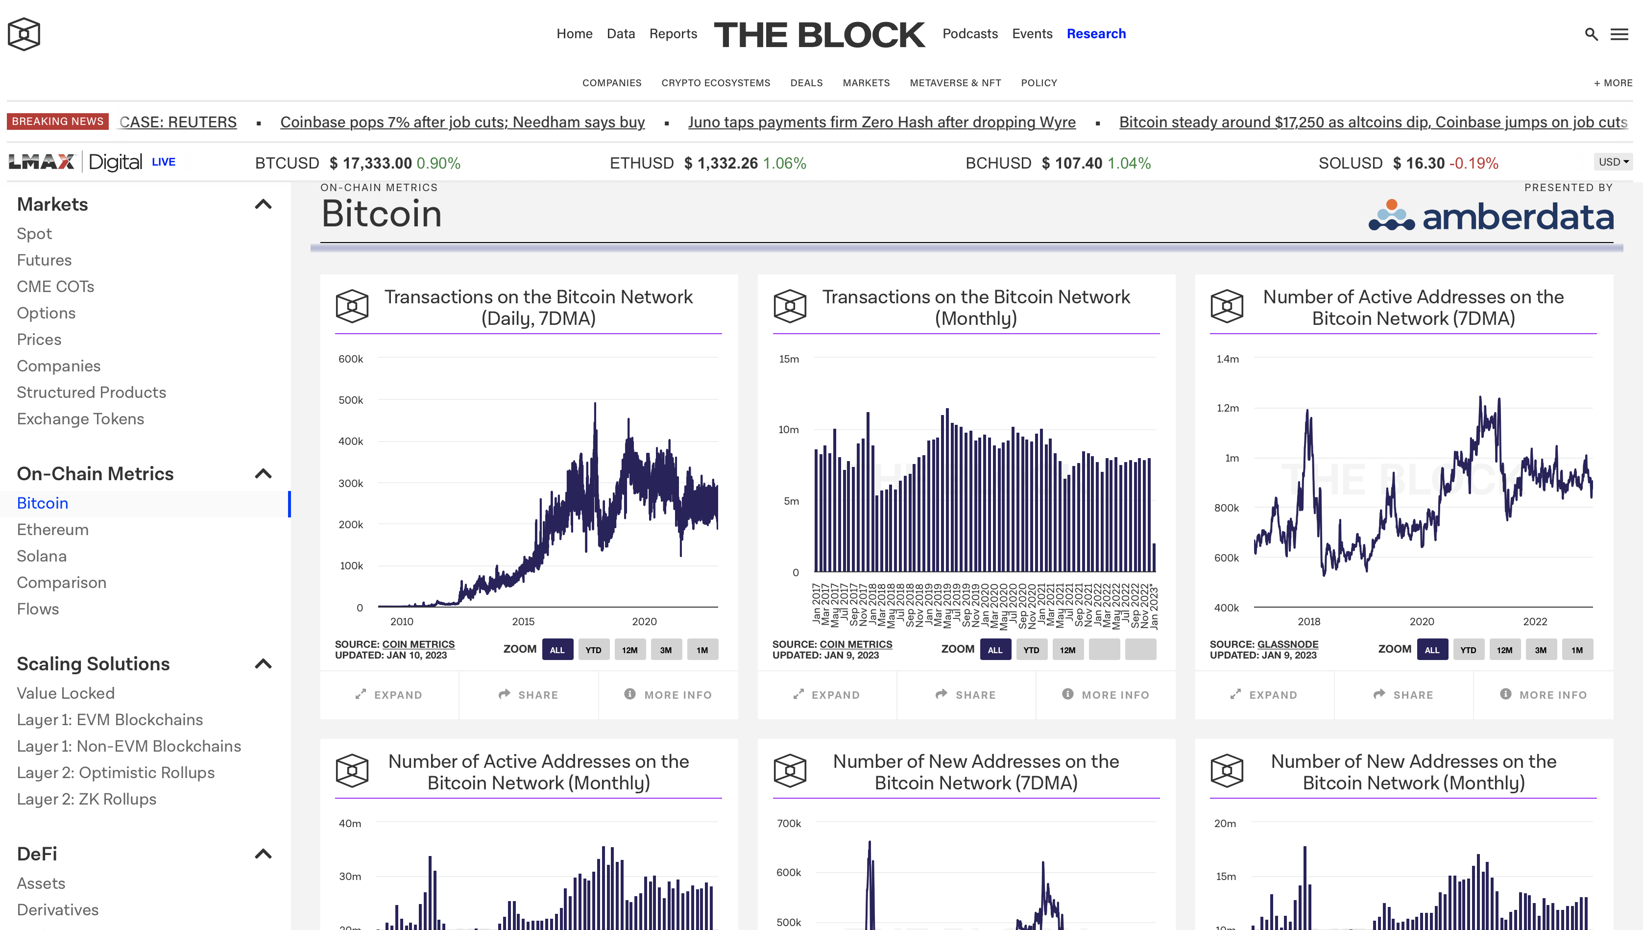The image size is (1643, 930).
Task: Click Expand icon under Monthly transactions chart
Action: click(798, 694)
